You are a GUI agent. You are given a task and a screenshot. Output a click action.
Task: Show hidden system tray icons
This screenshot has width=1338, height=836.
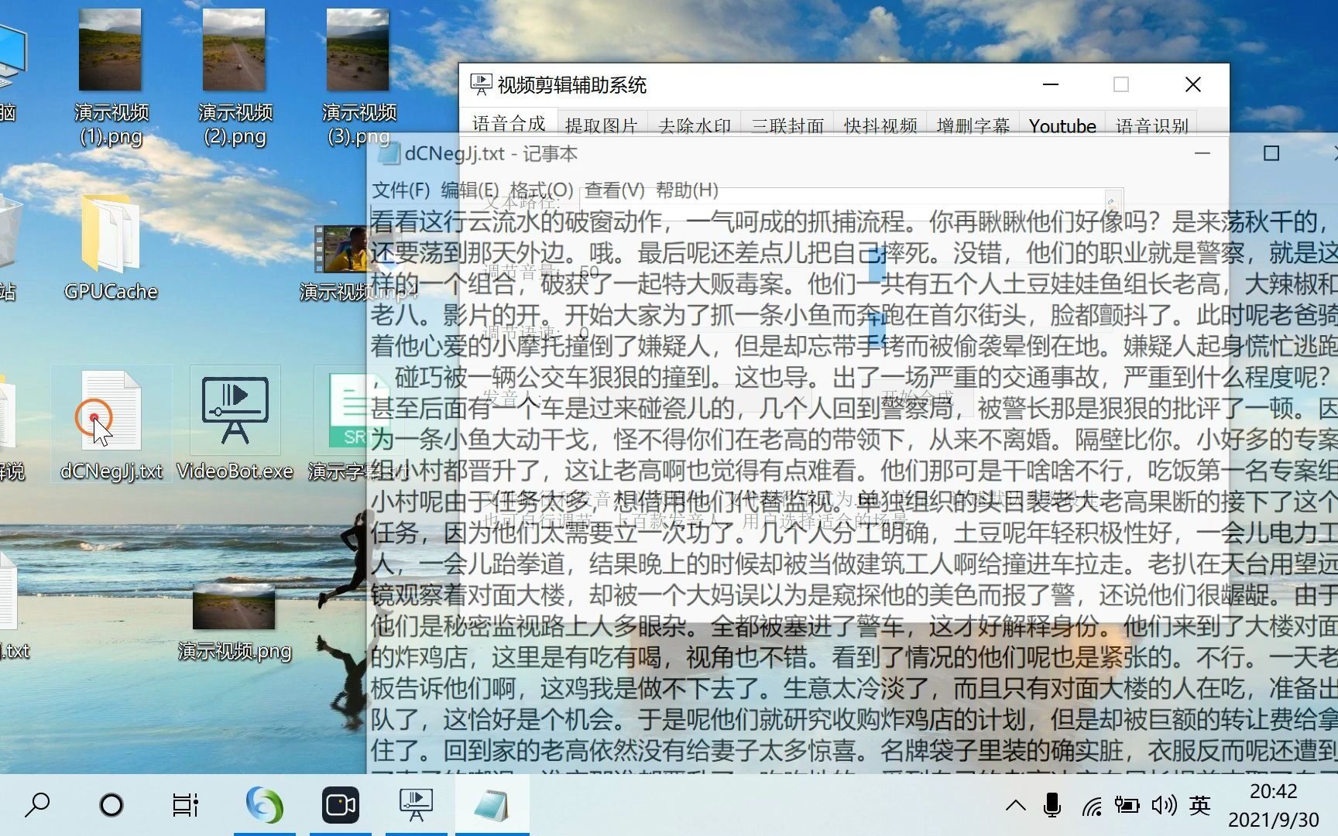(x=1015, y=806)
